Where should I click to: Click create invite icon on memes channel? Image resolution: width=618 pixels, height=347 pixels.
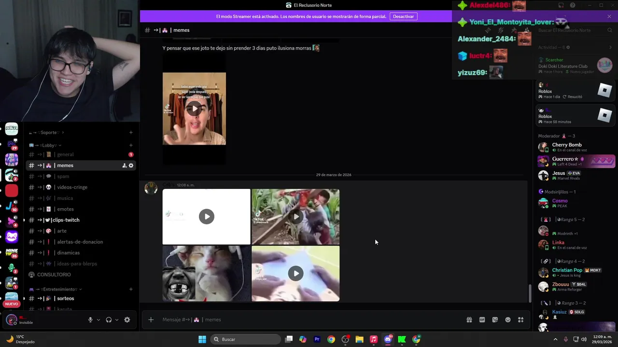(x=124, y=165)
